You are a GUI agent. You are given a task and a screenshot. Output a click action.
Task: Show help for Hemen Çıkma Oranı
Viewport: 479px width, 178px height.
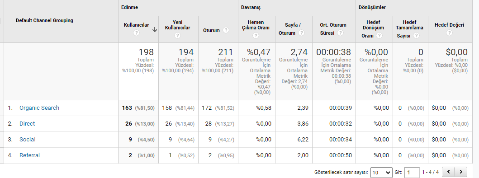(x=256, y=35)
